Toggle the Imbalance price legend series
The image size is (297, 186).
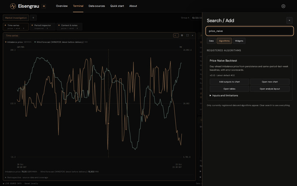18,42
